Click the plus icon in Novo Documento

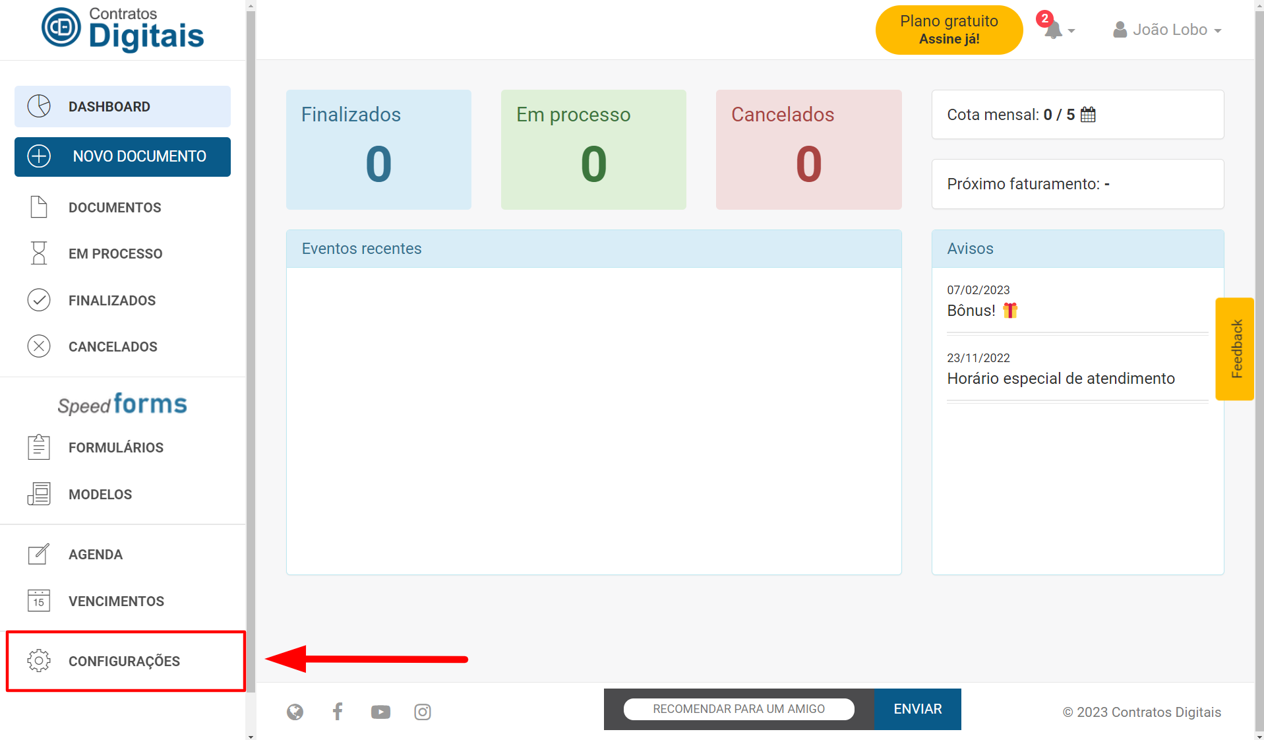39,156
